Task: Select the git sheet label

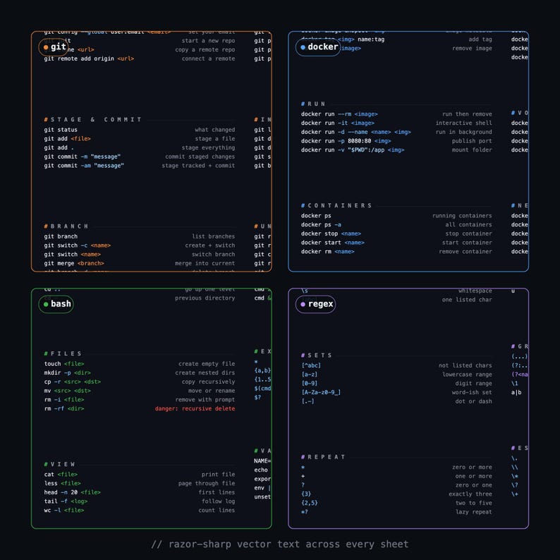Action: pos(59,47)
